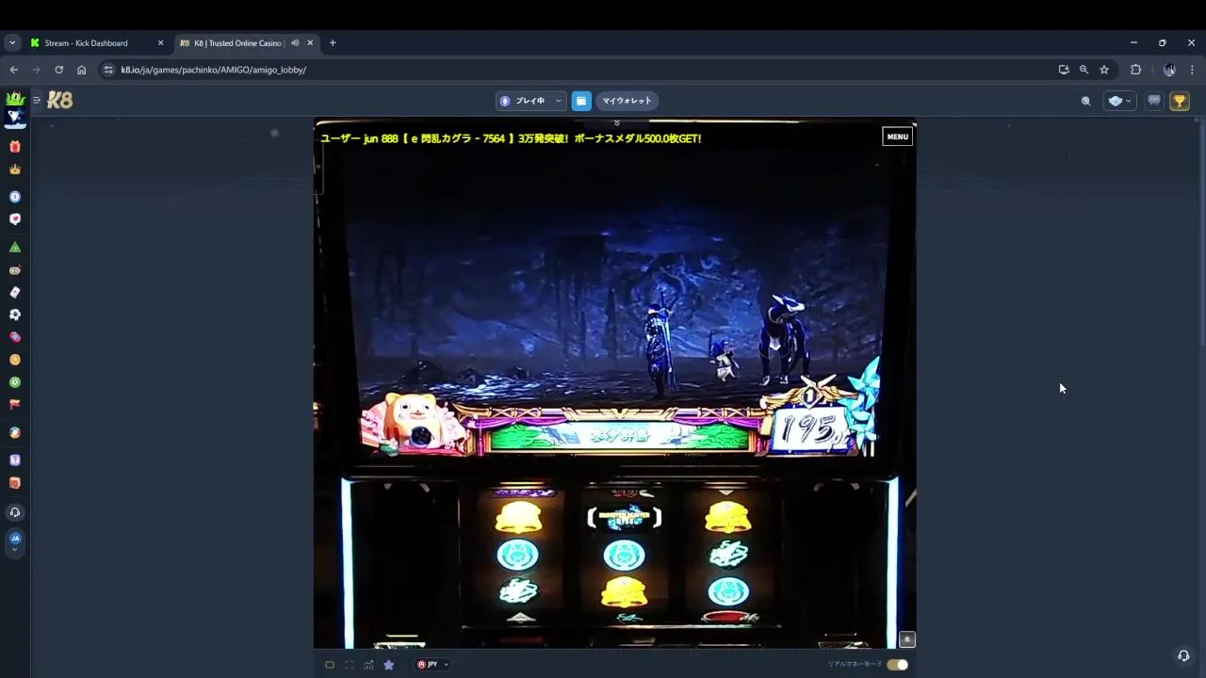Open the gold trophy icon in header
Screen dimensions: 1206x678
click(x=1180, y=101)
